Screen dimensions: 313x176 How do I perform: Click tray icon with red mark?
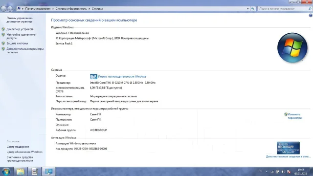coord(289,172)
